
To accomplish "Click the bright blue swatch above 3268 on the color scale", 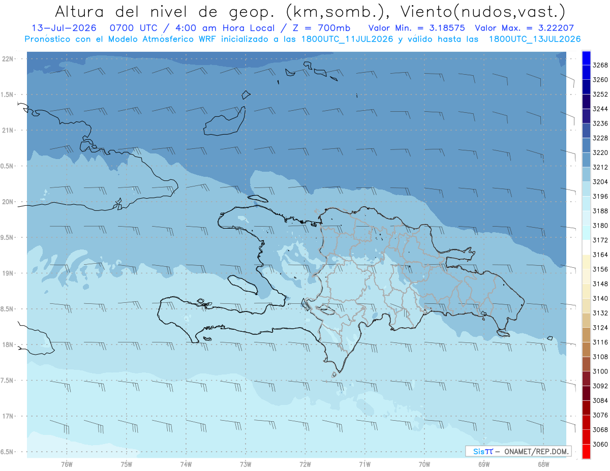I will (586, 58).
